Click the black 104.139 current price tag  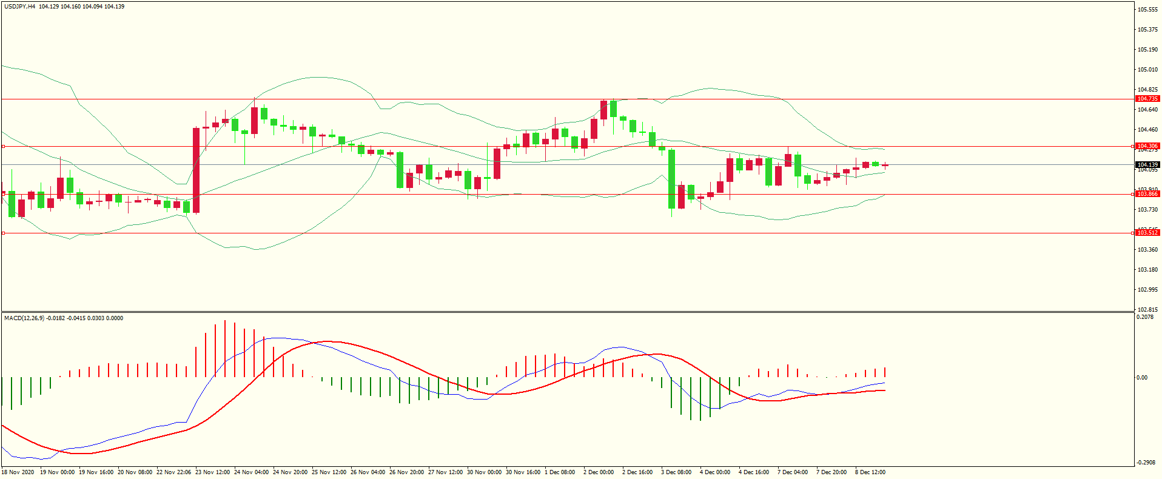click(1147, 165)
